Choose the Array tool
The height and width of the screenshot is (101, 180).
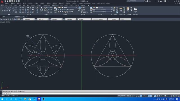pyautogui.click(x=32, y=12)
